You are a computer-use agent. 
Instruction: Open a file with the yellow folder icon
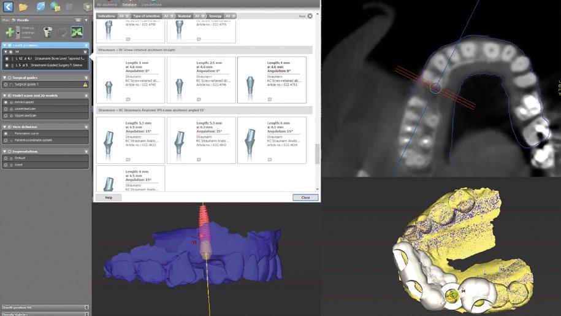pos(23,7)
